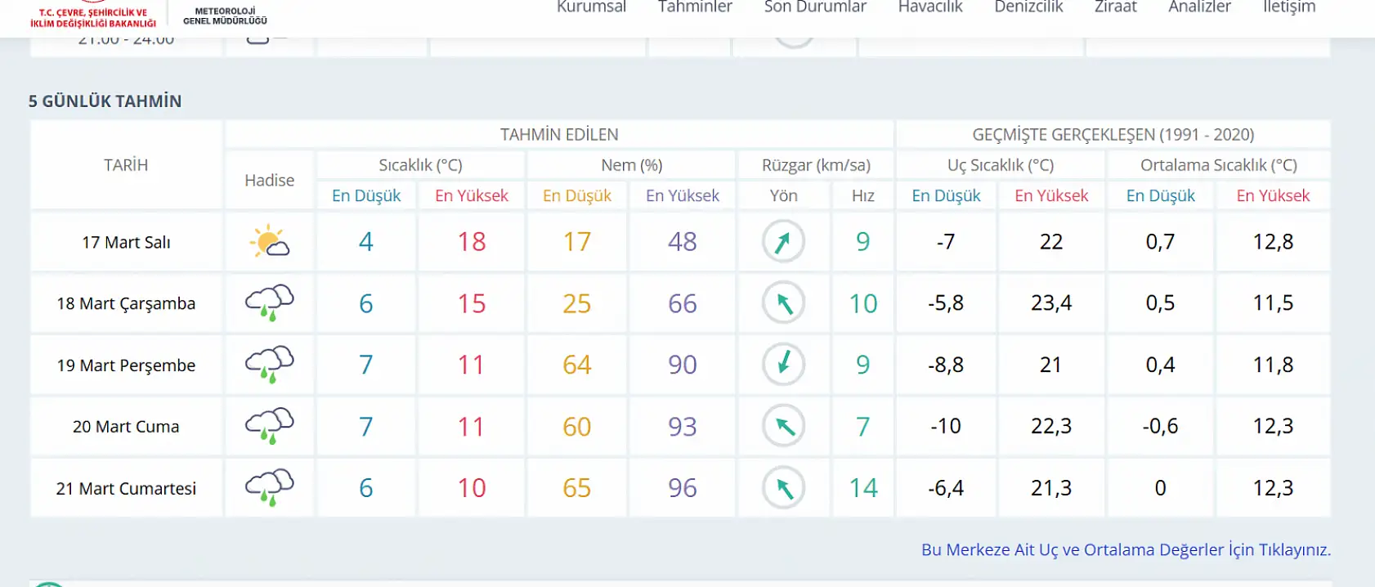Click the wind direction arrow for 21 Mart Cumartesi
Image resolution: width=1375 pixels, height=587 pixels.
point(783,488)
